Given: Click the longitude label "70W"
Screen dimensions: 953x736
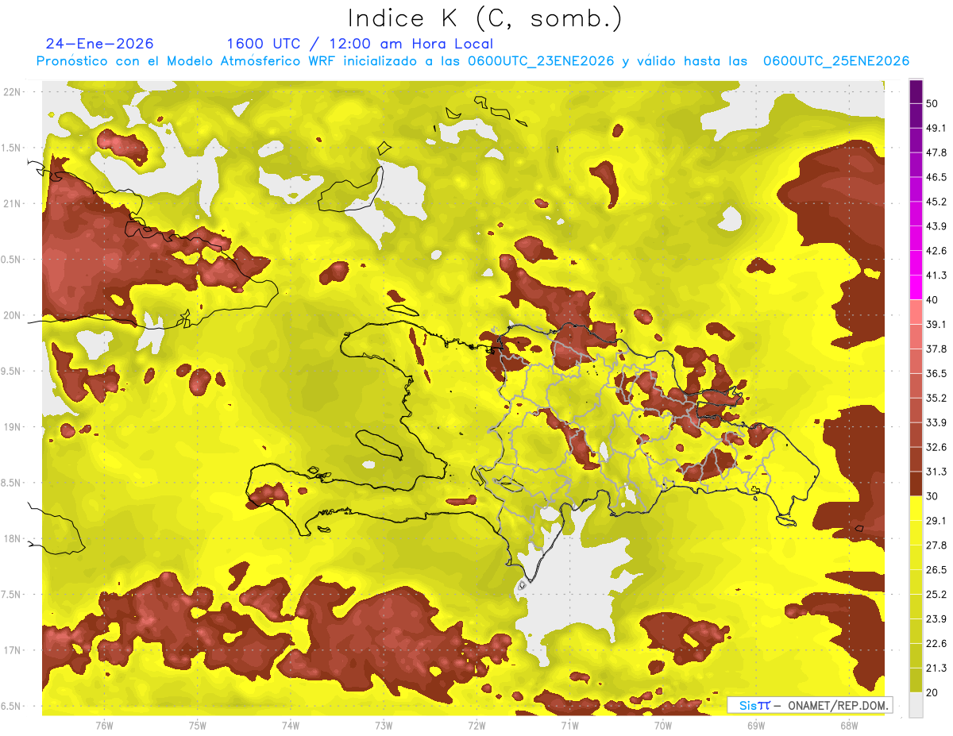Looking at the screenshot, I should pos(662,726).
